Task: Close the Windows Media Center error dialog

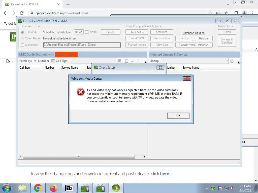Action: point(187,78)
